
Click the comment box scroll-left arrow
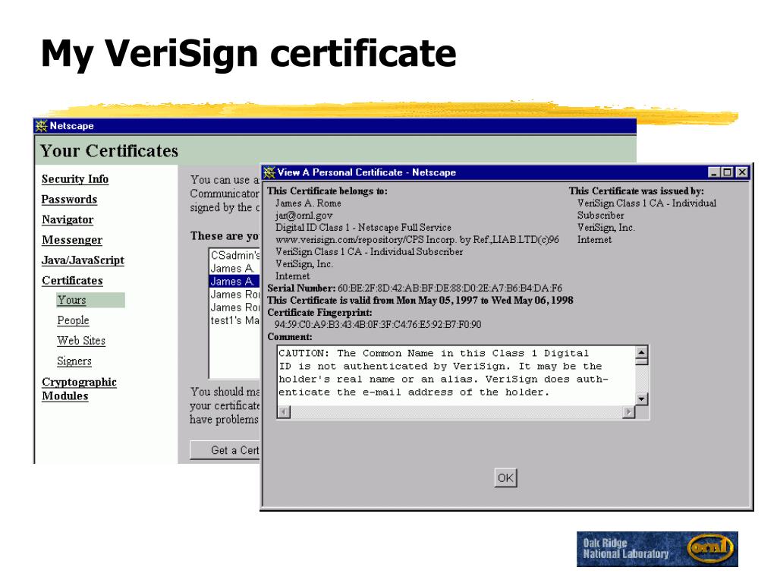pyautogui.click(x=284, y=411)
